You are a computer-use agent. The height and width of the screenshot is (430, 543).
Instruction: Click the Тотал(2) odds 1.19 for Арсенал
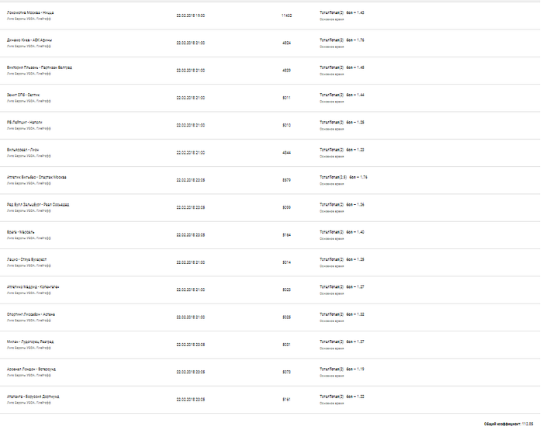click(x=342, y=369)
